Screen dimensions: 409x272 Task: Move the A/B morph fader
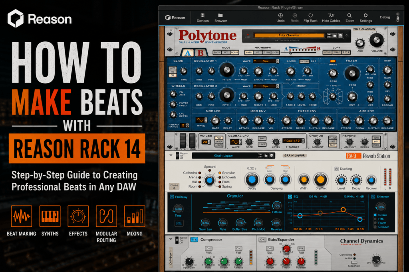[x=290, y=53]
